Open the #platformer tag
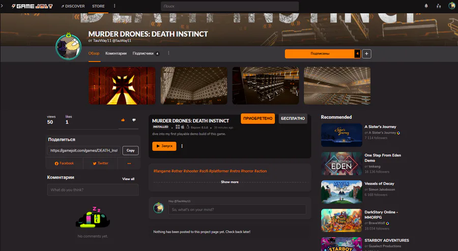Viewport: 458px width, 251px height. [x=219, y=171]
